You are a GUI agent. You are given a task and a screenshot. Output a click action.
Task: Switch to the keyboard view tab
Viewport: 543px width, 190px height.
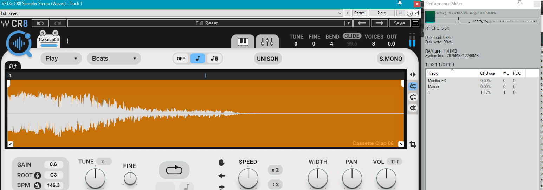[243, 42]
